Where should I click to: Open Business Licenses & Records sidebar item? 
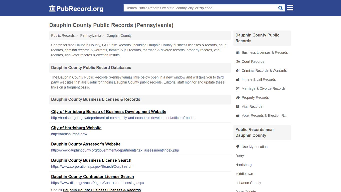pyautogui.click(x=265, y=52)
